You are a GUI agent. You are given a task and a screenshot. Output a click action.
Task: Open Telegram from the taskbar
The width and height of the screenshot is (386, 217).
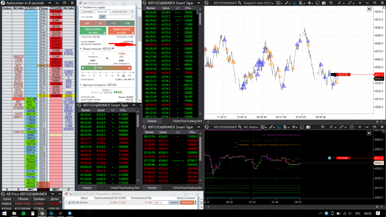click(70, 213)
